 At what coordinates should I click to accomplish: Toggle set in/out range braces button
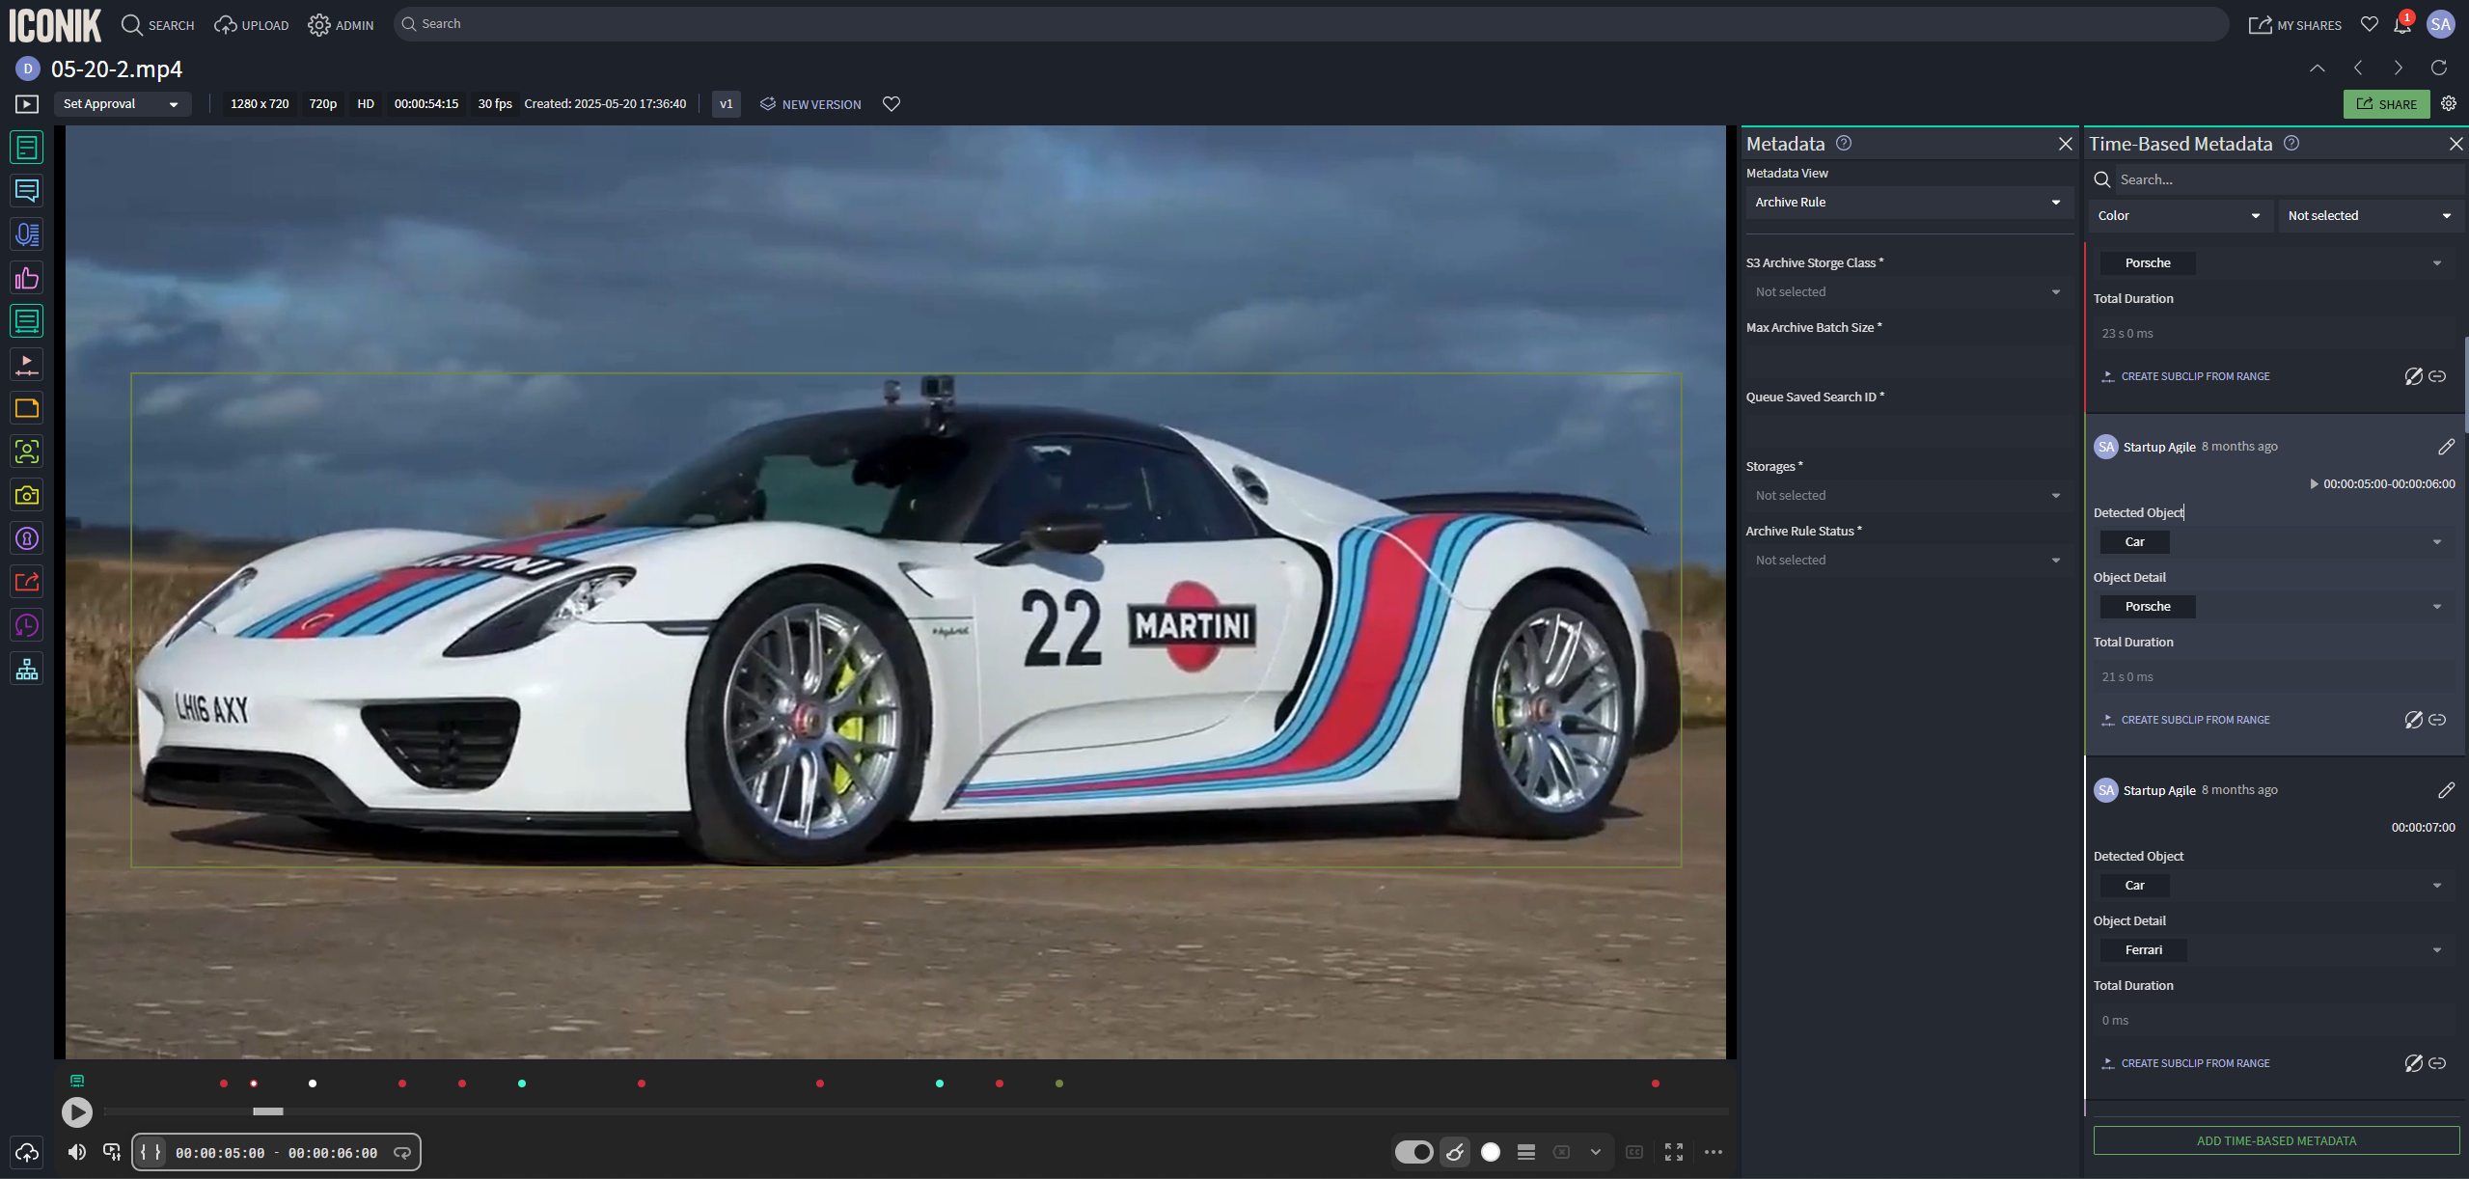pyautogui.click(x=151, y=1152)
